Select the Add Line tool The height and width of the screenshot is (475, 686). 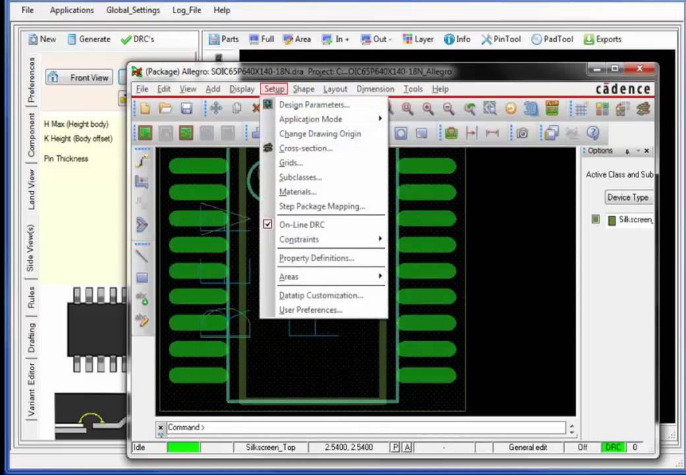coord(142,256)
